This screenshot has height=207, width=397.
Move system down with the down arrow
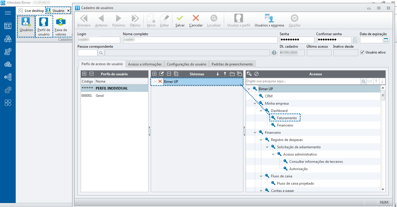(x=218, y=74)
